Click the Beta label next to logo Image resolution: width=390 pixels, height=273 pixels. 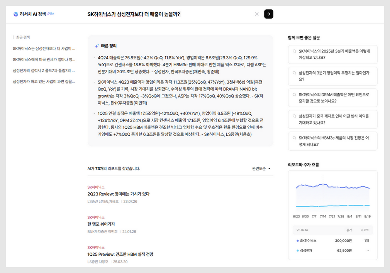51,13
